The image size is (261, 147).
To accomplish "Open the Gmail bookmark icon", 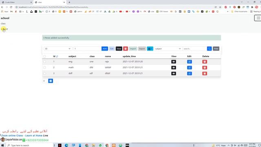I will pos(11,11).
